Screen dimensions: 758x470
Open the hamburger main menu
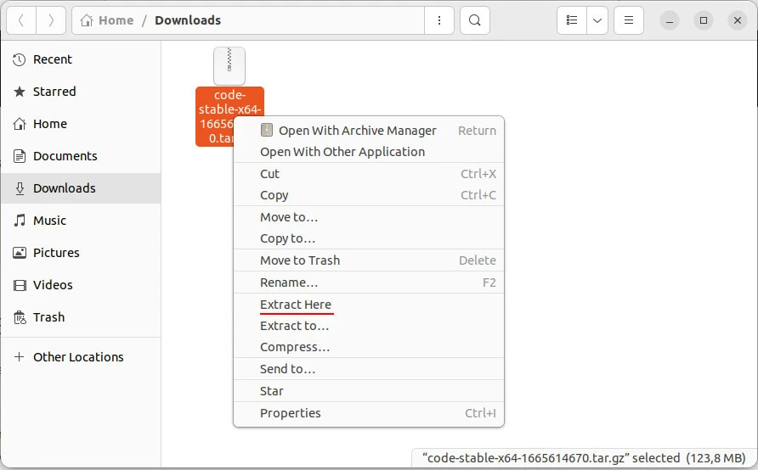tap(629, 20)
